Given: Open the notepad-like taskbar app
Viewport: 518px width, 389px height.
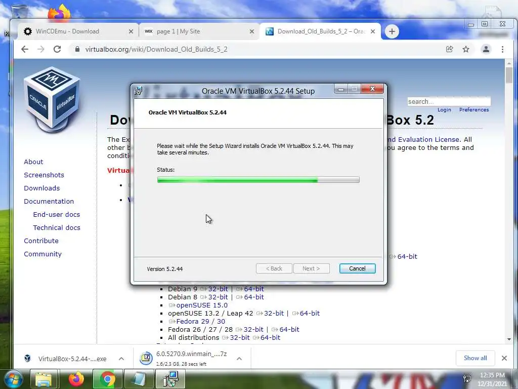Looking at the screenshot, I should point(139,379).
